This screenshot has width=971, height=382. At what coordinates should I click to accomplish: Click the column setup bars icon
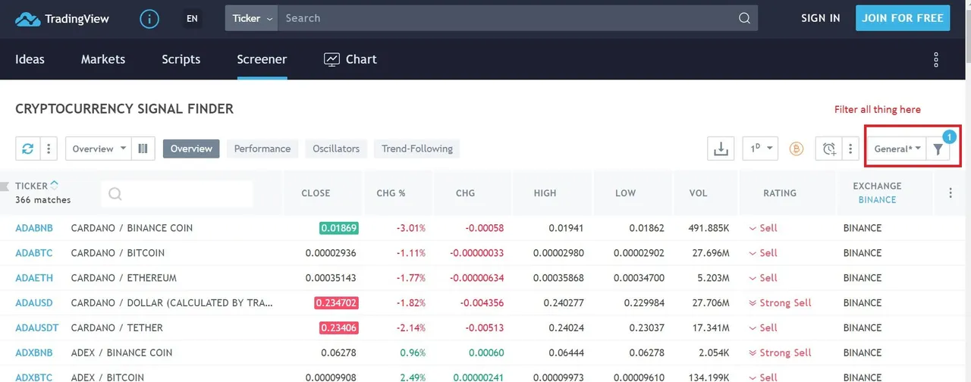143,149
